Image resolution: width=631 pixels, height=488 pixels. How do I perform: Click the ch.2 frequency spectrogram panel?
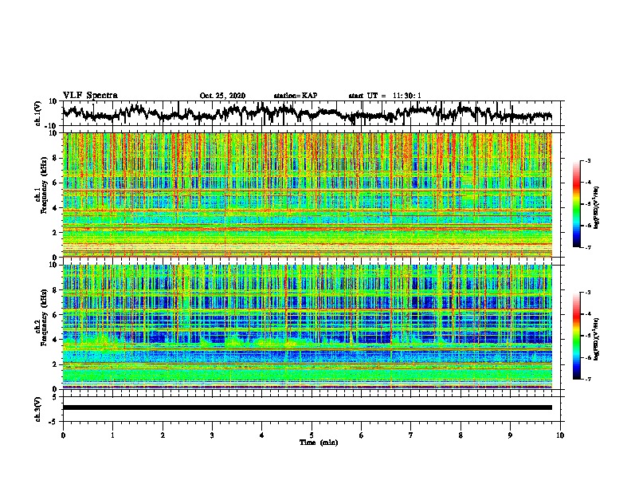308,327
